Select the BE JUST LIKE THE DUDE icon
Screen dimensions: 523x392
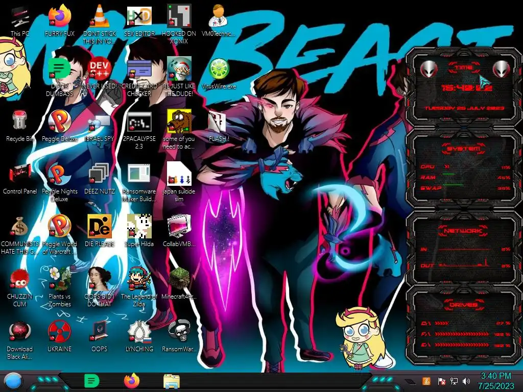pos(179,77)
